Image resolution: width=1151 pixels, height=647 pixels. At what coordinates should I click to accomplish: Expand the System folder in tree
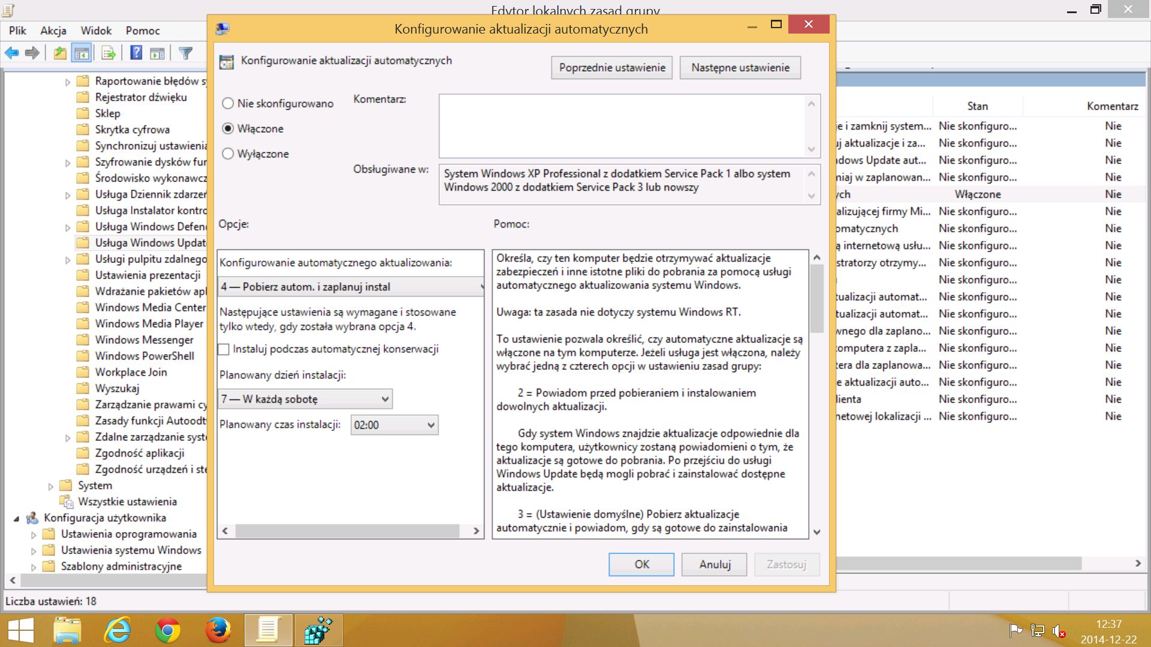(51, 486)
